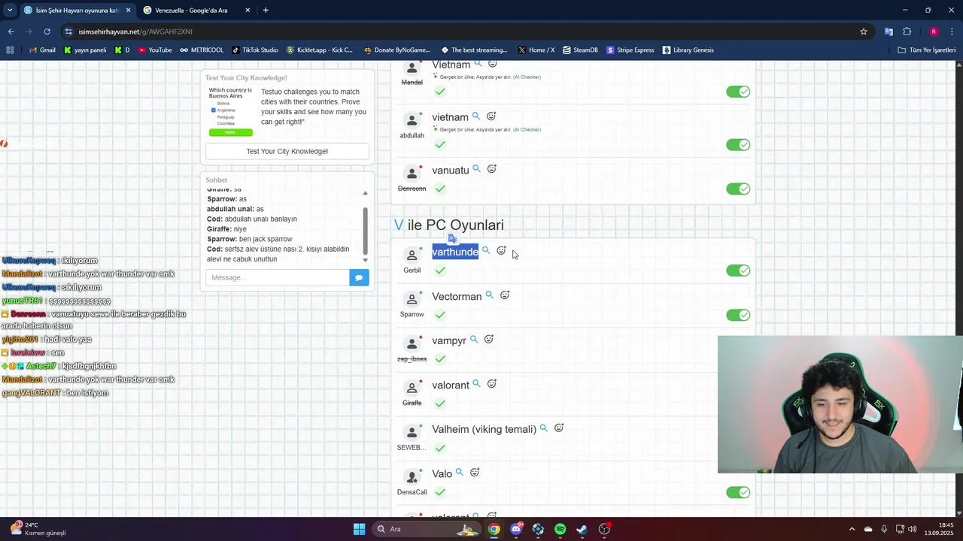Click green checkmark under Valheim answer

tap(440, 448)
